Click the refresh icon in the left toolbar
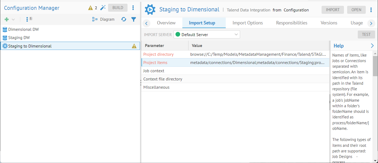This screenshot has width=378, height=163. (x=124, y=19)
